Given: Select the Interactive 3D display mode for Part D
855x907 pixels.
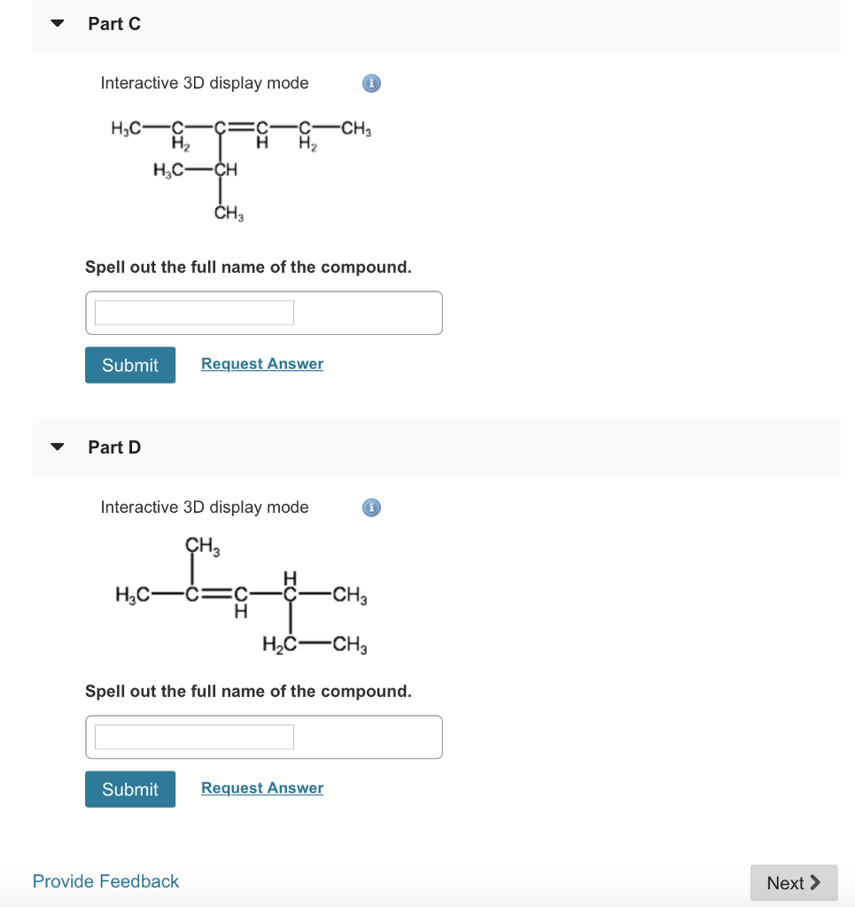Looking at the screenshot, I should 204,507.
